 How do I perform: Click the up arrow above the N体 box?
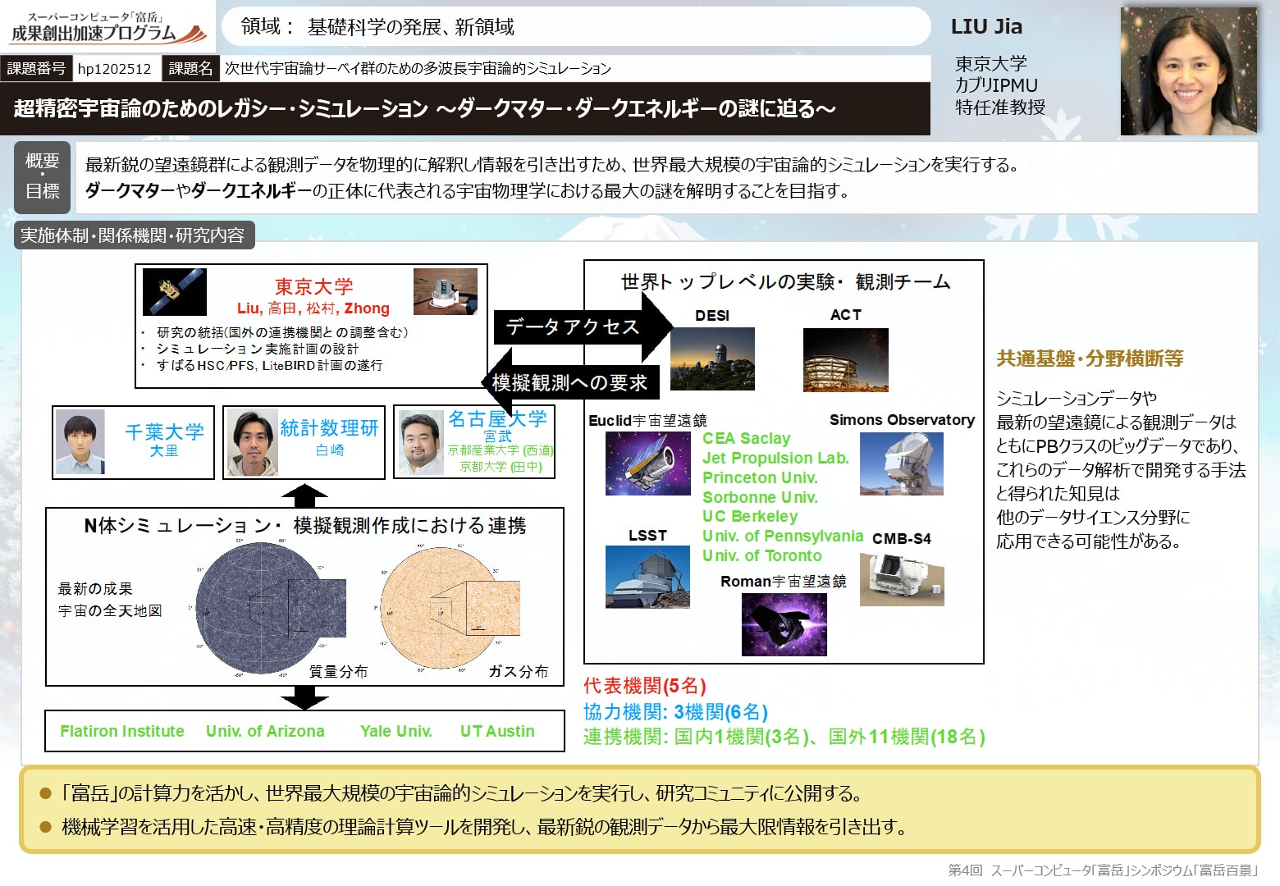point(304,496)
